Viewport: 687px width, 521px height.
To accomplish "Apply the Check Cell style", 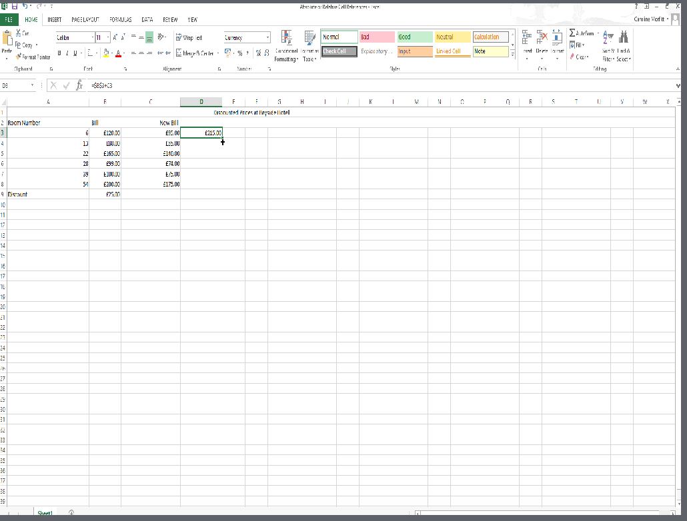I will (339, 51).
